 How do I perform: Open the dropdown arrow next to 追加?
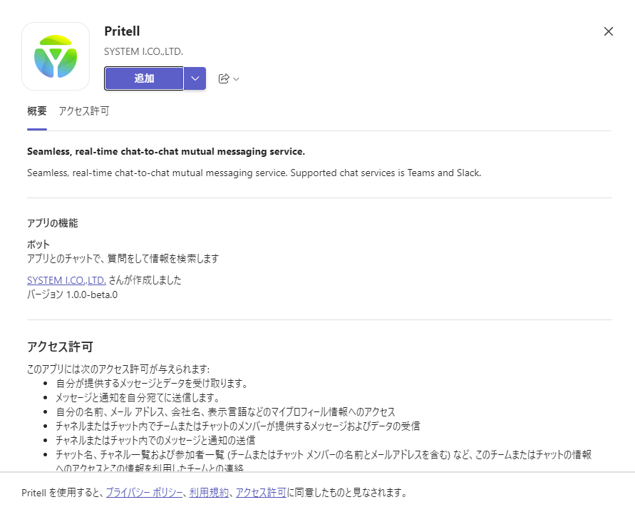coord(195,78)
